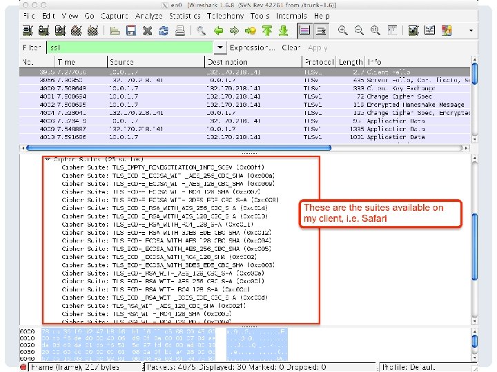Open the Help menu
Viewport: 497px width, 372px height.
point(322,16)
